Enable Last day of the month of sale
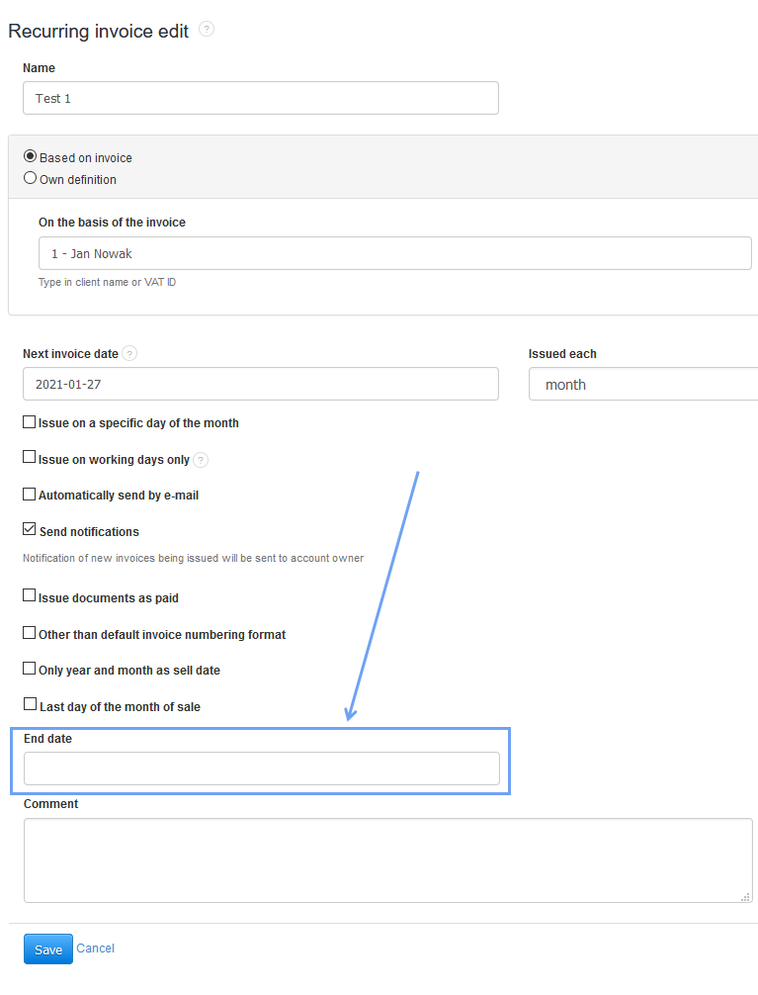This screenshot has width=758, height=995. (29, 703)
